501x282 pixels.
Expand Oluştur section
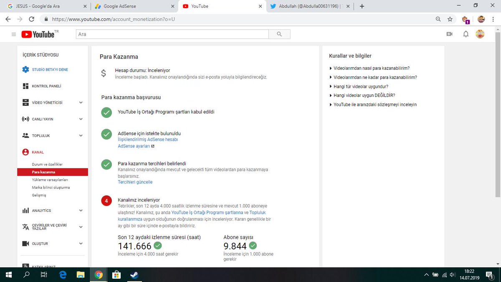point(81,244)
